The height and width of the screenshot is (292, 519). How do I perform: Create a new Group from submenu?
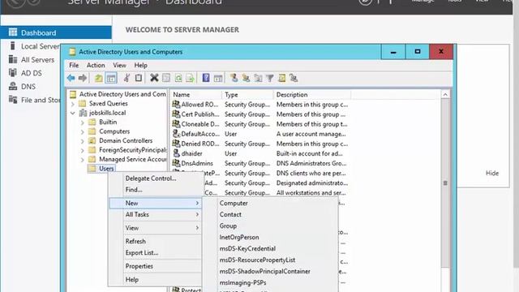(271, 225)
